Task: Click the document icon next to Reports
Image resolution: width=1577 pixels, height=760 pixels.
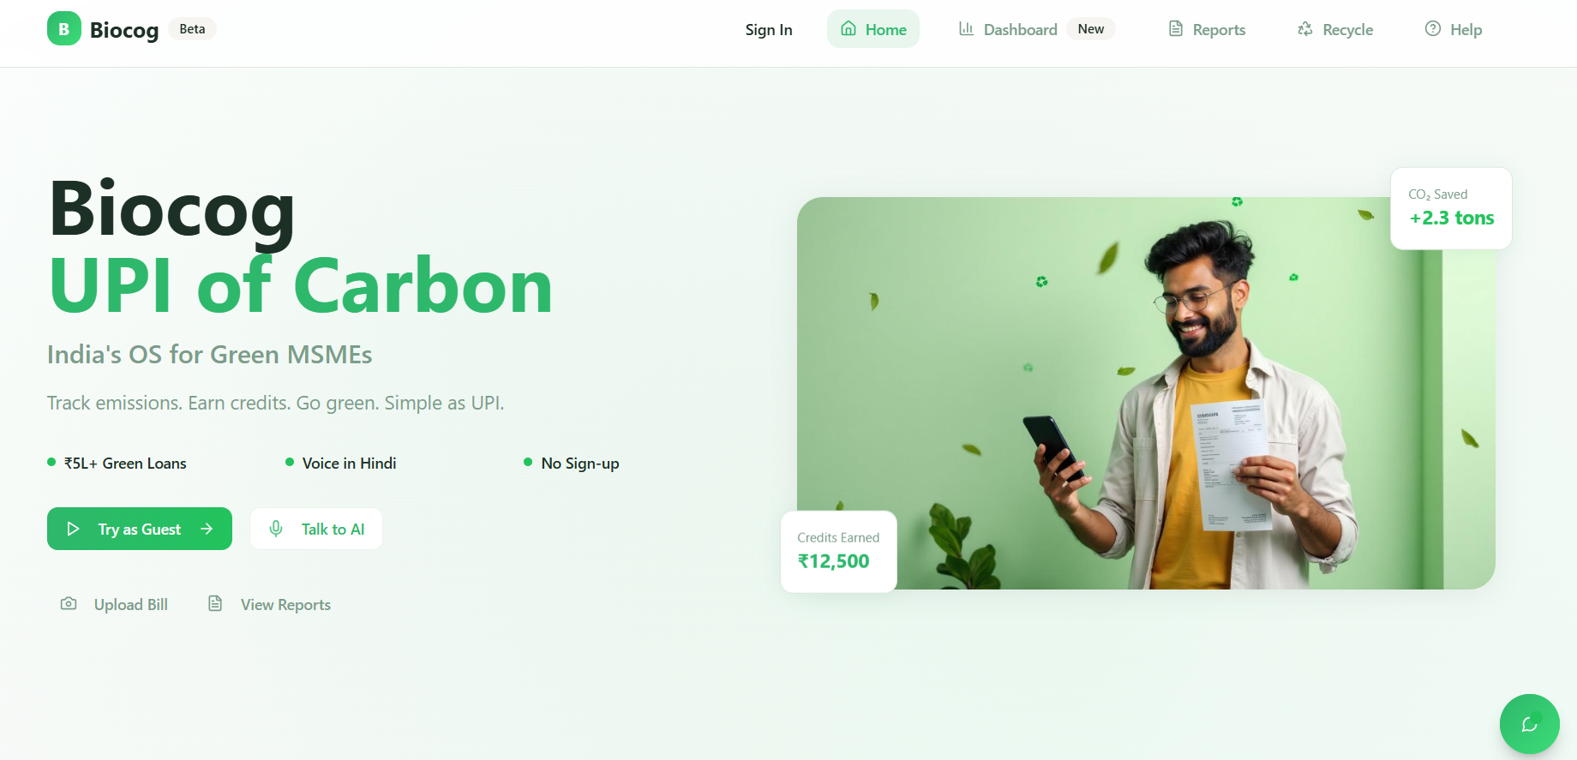Action: 1176,29
